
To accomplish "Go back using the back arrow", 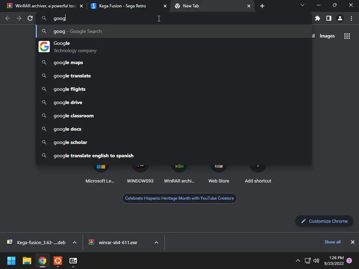I will [x=8, y=18].
